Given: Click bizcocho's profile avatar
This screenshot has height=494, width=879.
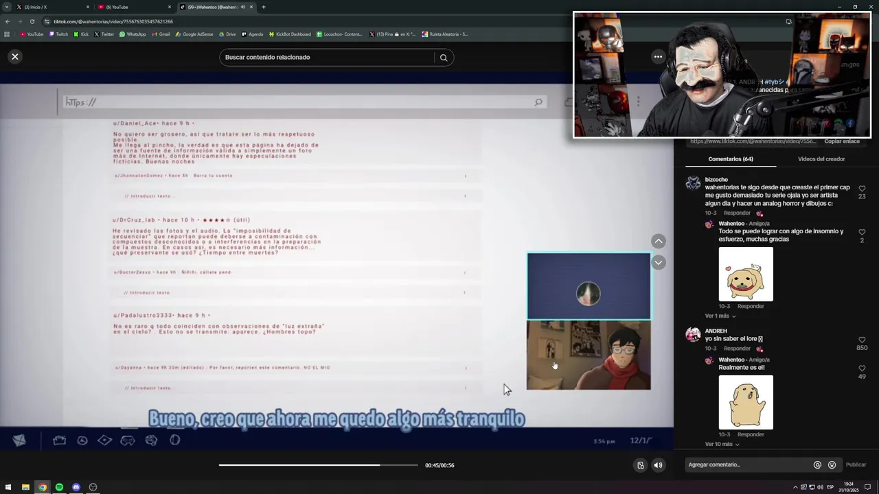Looking at the screenshot, I should [693, 183].
